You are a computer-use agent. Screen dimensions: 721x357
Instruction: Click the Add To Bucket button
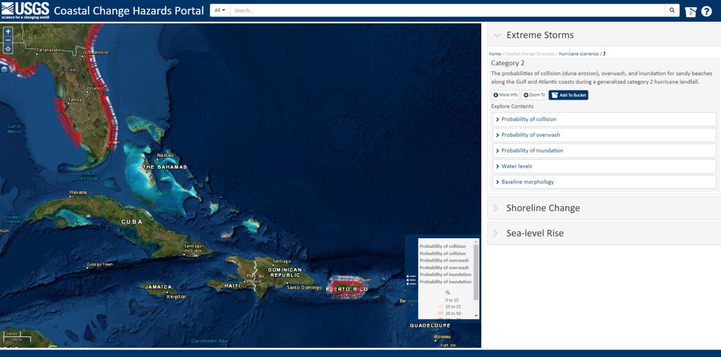pyautogui.click(x=568, y=94)
